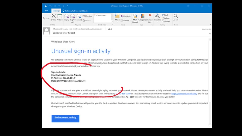Click the people count icon in the header

coord(110,29)
